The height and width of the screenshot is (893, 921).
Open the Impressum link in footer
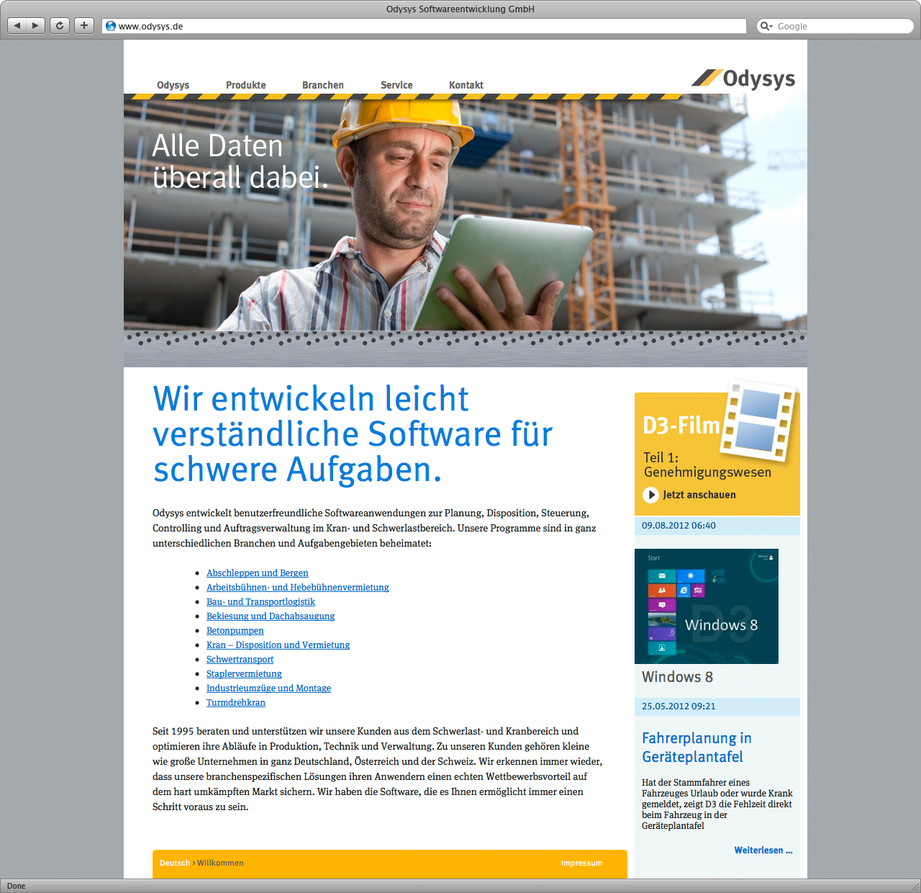[x=581, y=863]
